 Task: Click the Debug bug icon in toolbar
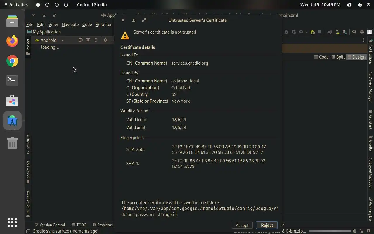click(x=286, y=32)
